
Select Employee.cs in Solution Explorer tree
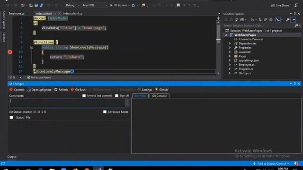coord(246,65)
